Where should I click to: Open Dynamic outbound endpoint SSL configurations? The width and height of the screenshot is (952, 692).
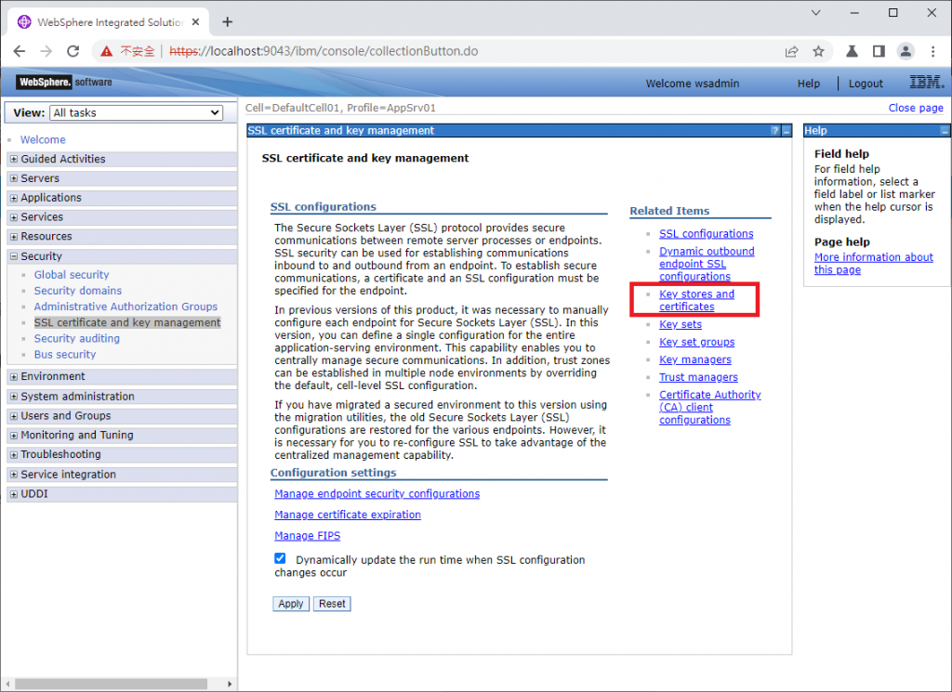click(x=707, y=264)
